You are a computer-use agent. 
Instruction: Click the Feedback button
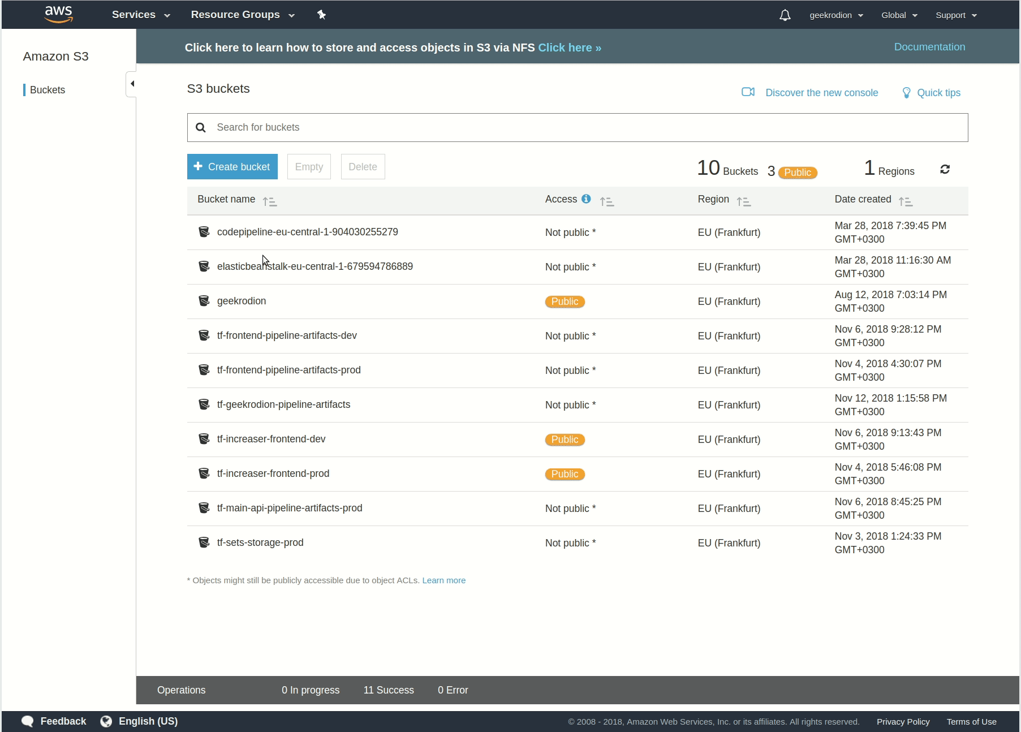[x=63, y=721]
